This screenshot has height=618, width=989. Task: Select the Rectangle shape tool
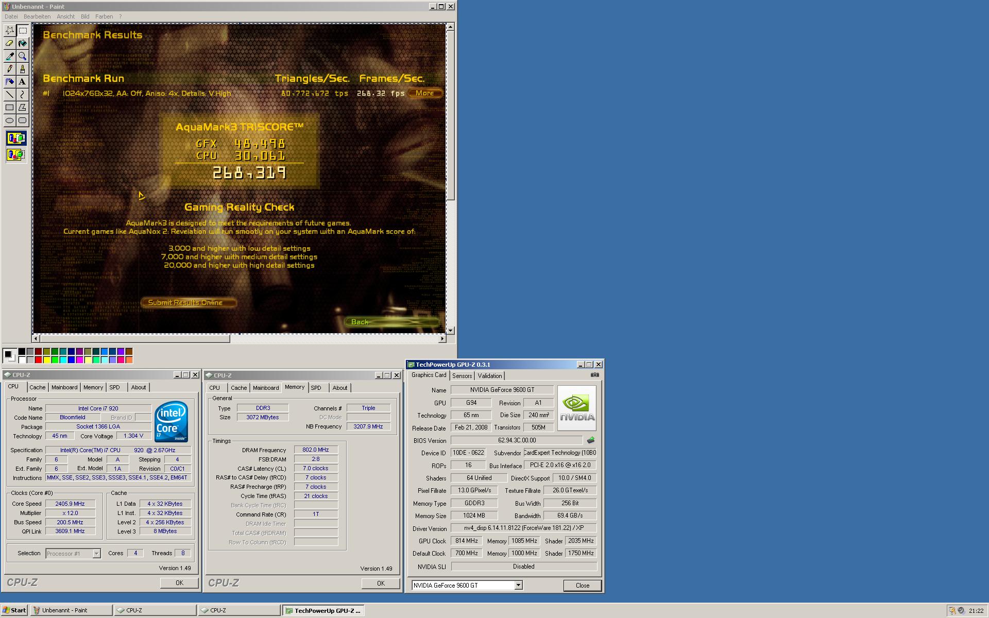pyautogui.click(x=9, y=108)
